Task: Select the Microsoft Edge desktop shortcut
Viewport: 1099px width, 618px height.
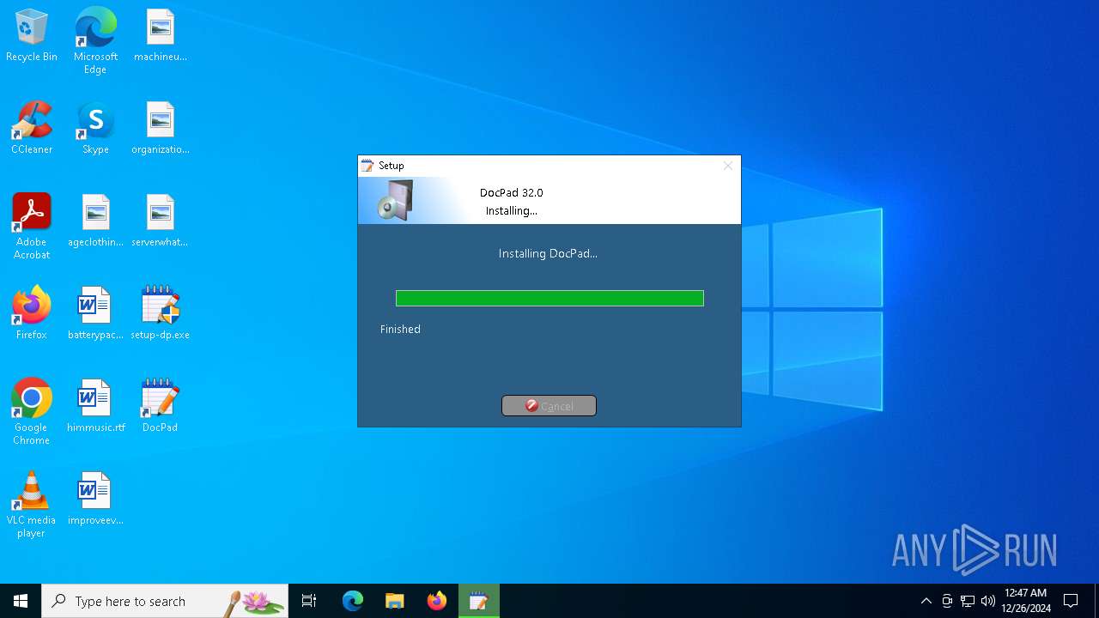Action: click(95, 41)
